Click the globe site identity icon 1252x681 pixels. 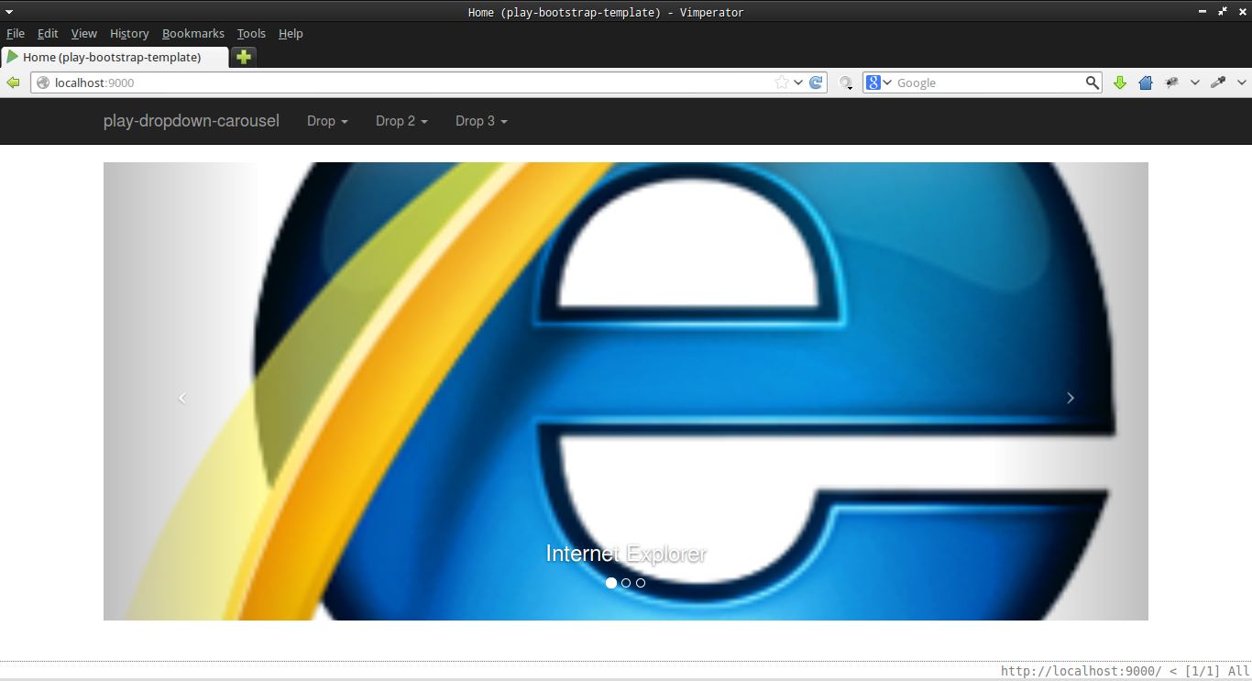pyautogui.click(x=42, y=82)
